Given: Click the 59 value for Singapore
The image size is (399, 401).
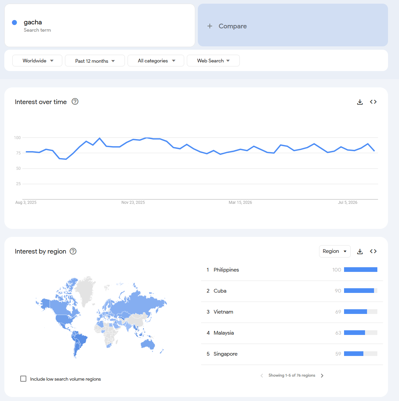Looking at the screenshot, I should pyautogui.click(x=338, y=354).
